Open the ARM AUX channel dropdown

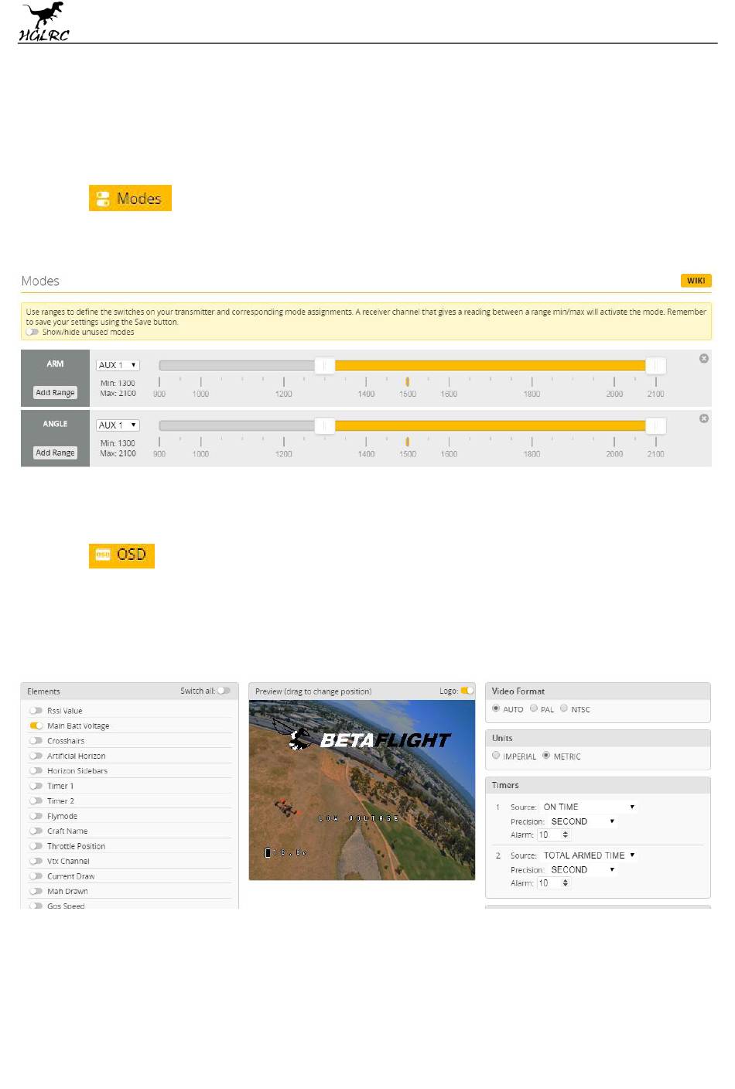coord(118,365)
